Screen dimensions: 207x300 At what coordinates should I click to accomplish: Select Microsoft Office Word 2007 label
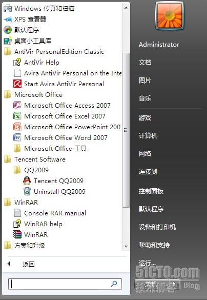(66, 137)
